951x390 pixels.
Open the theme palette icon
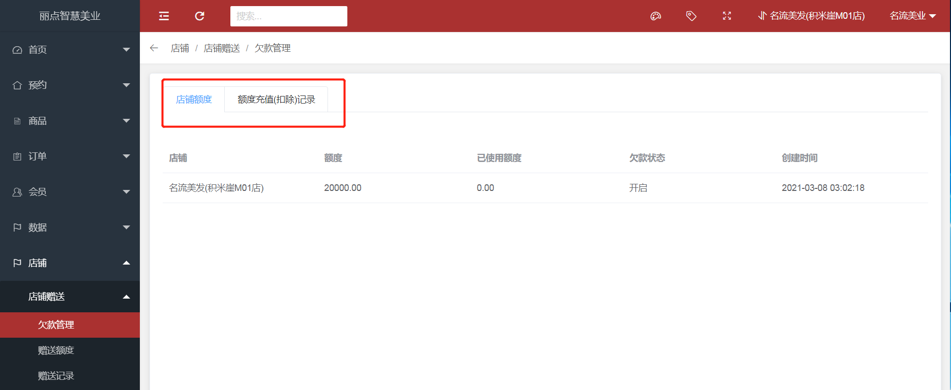pyautogui.click(x=656, y=16)
